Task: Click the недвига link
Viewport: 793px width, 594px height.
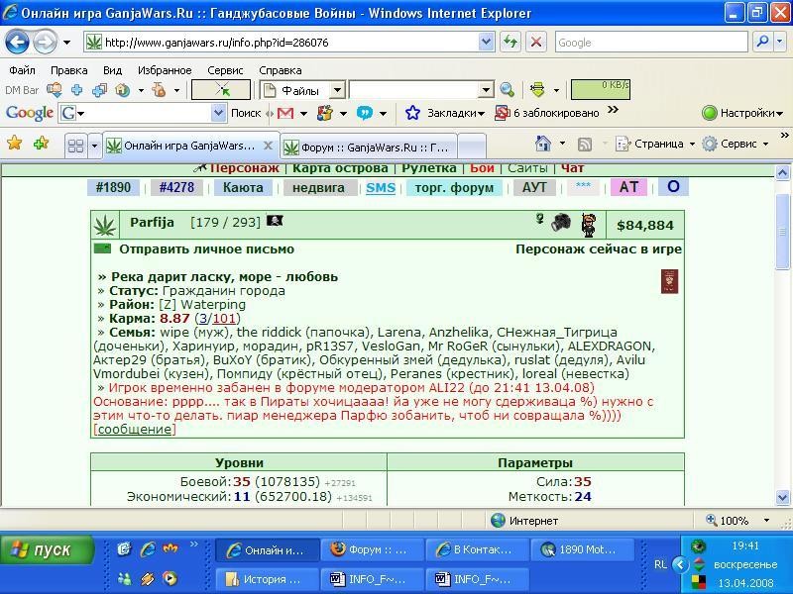Action: (318, 188)
